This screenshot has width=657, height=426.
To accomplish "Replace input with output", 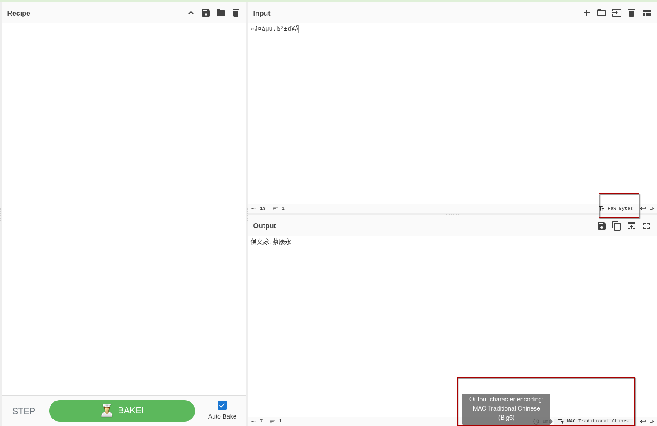I will pyautogui.click(x=631, y=226).
